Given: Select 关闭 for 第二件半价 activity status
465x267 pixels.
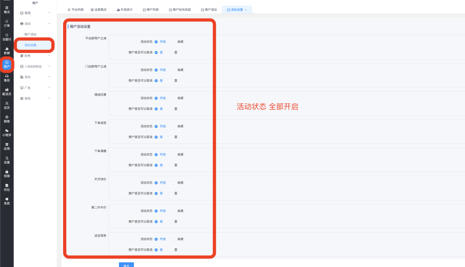Looking at the screenshot, I should click(x=174, y=211).
